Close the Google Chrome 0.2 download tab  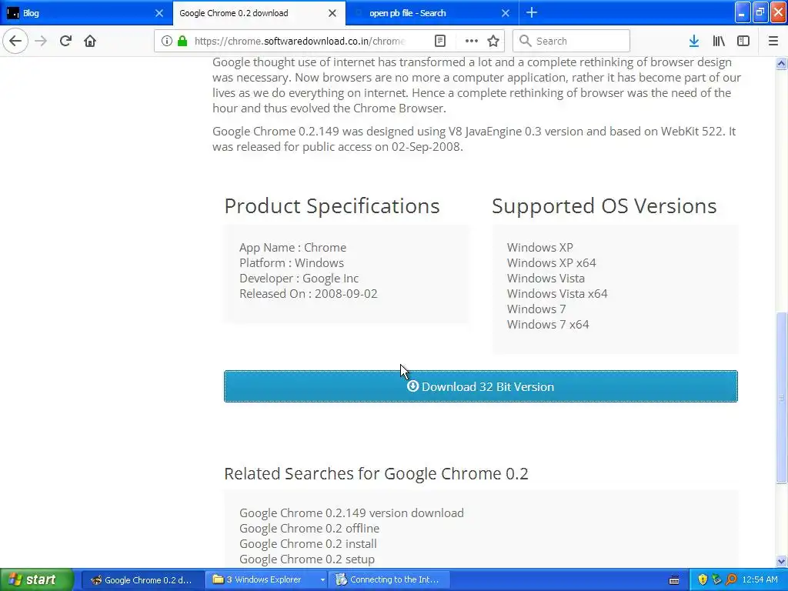(332, 13)
